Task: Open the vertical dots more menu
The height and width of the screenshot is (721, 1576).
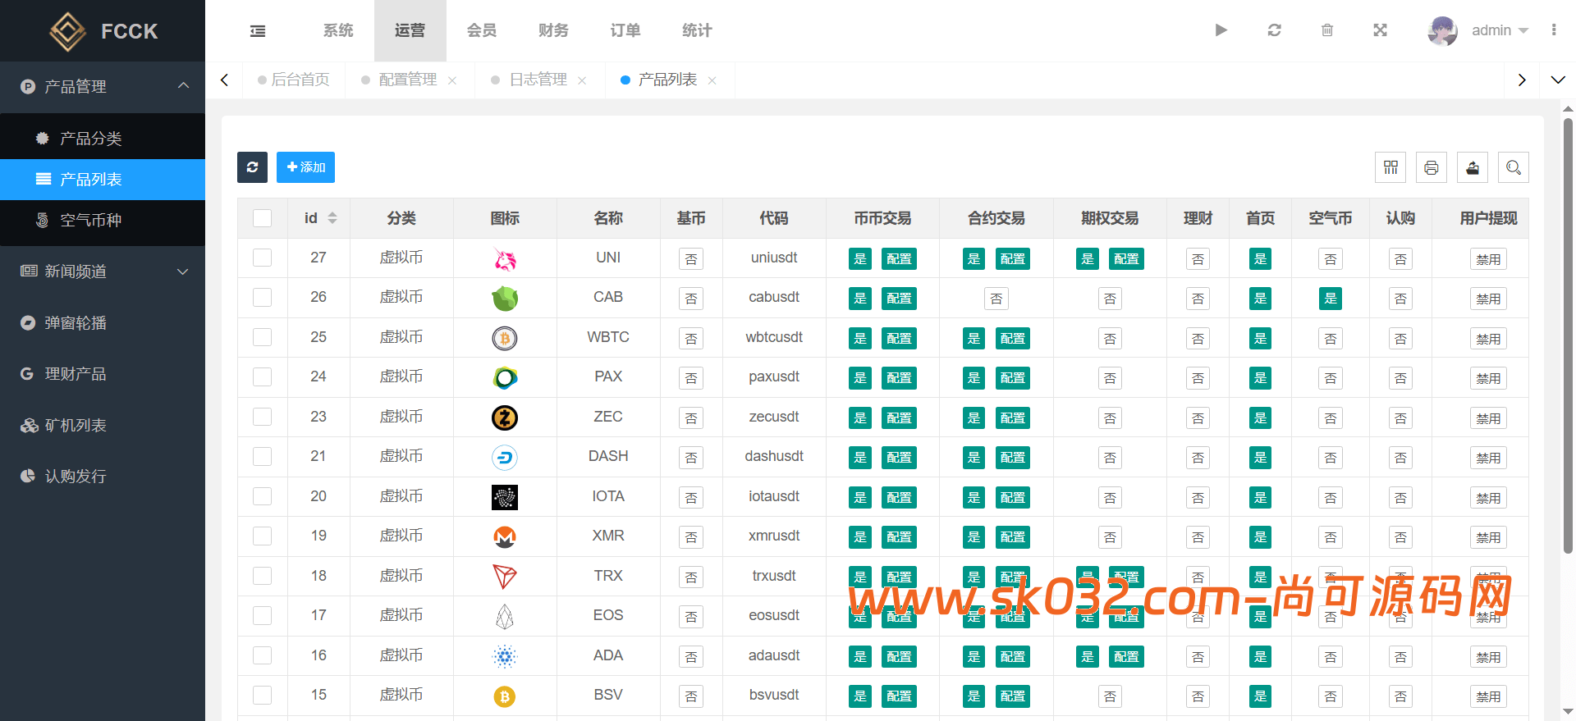Action: [x=1554, y=30]
